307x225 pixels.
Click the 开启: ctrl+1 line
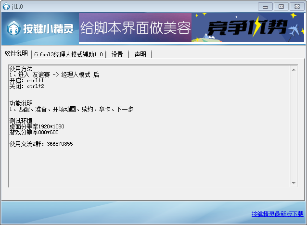click(27, 80)
